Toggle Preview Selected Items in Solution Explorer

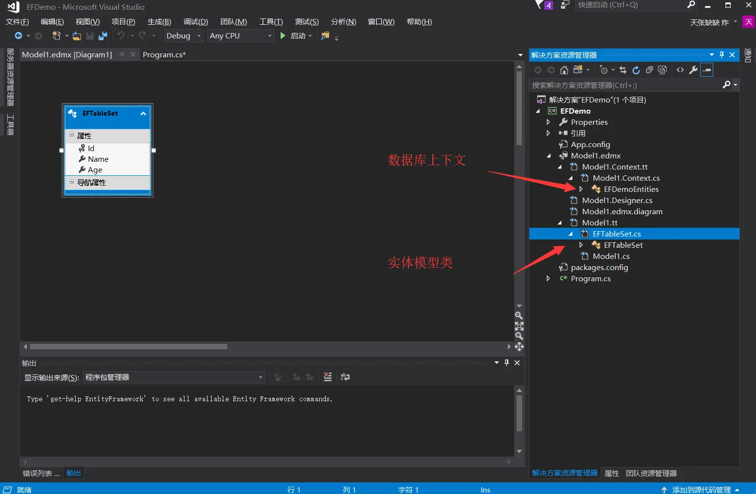click(707, 70)
